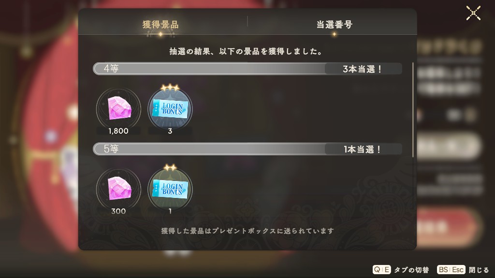
Task: Click the 300 pink jewel reward icon
Action: tap(118, 189)
